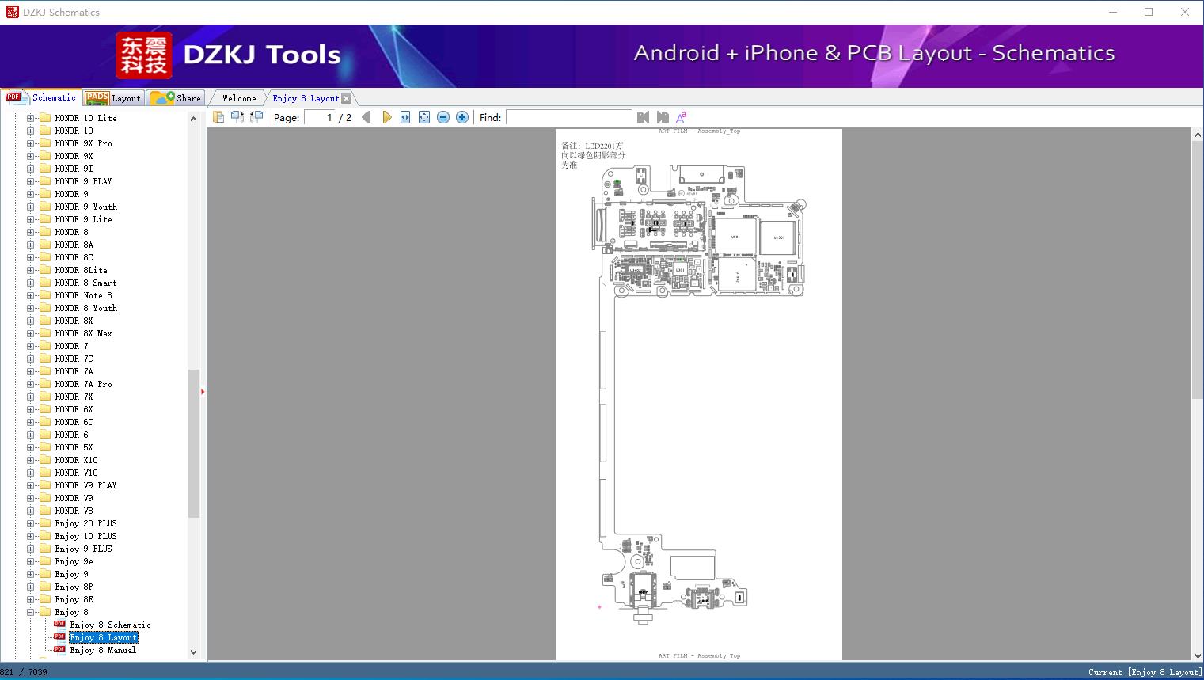This screenshot has width=1204, height=680.
Task: Fit the page to width
Action: click(405, 117)
